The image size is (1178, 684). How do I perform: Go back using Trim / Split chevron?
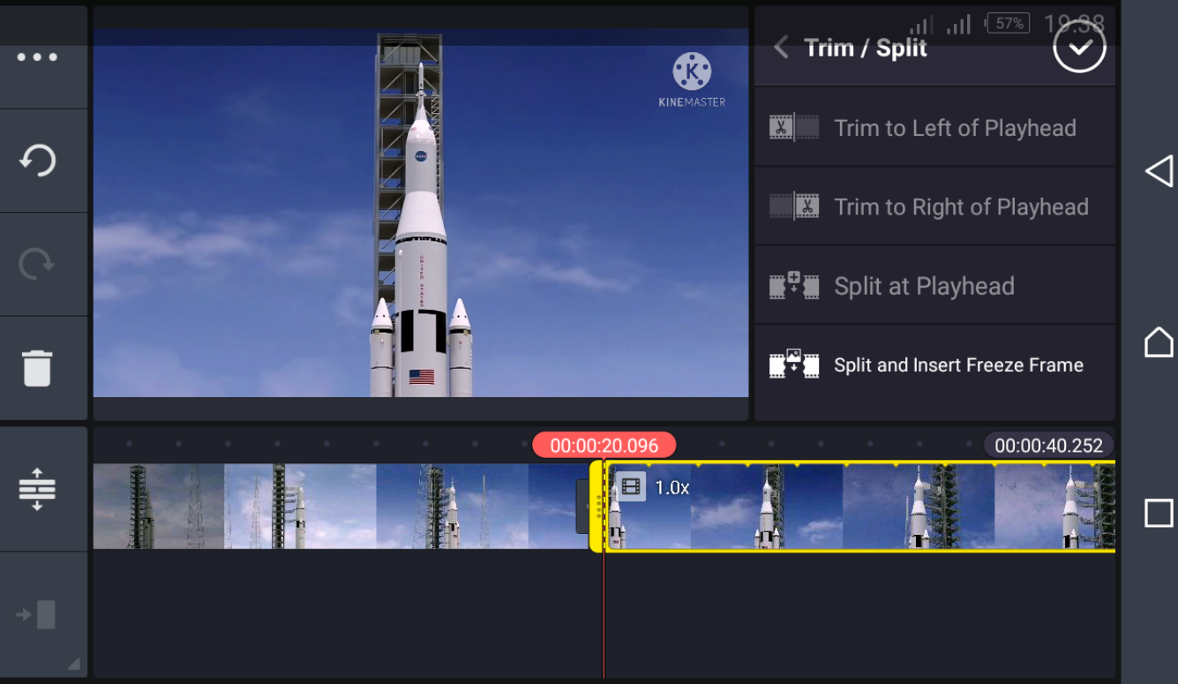781,48
